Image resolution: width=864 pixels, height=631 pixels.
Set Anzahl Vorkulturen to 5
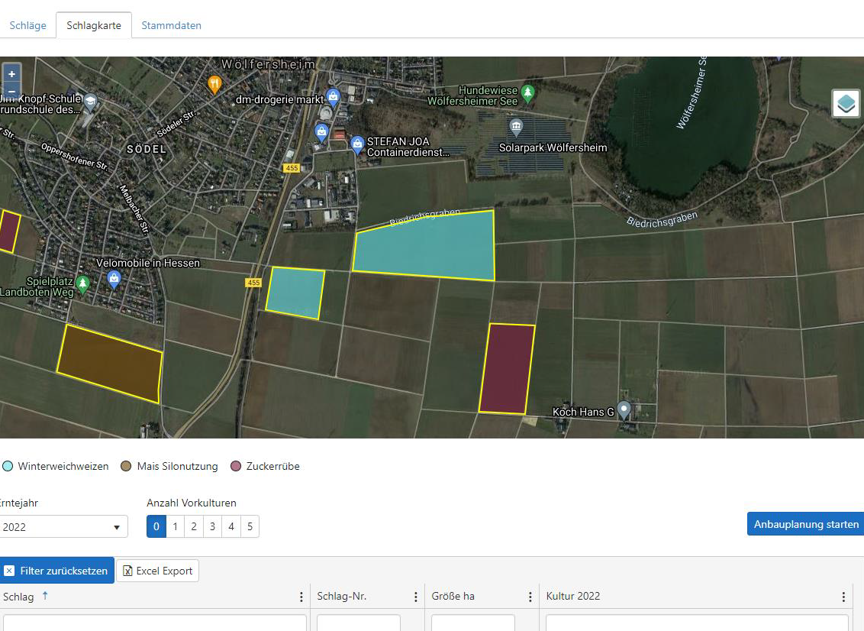[x=250, y=526]
